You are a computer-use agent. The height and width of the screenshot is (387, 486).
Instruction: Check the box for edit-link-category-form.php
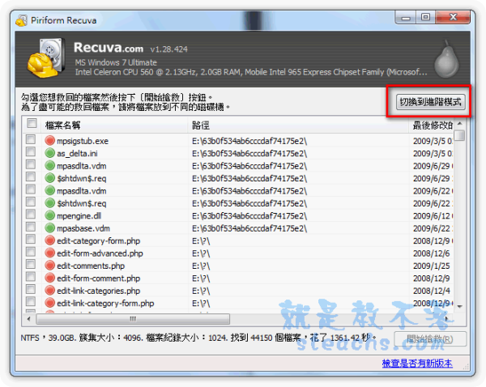click(x=31, y=301)
